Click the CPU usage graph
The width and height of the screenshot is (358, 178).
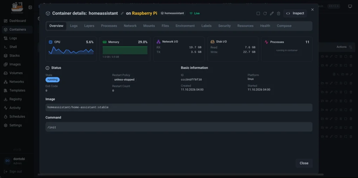71,50
